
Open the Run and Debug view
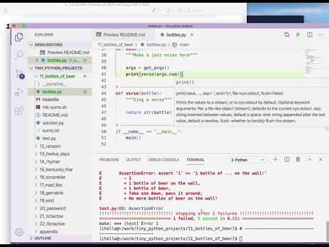[x=19, y=92]
